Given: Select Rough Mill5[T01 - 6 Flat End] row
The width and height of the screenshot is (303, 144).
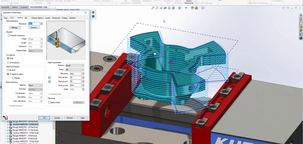Looking at the screenshot, I should 25,139.
